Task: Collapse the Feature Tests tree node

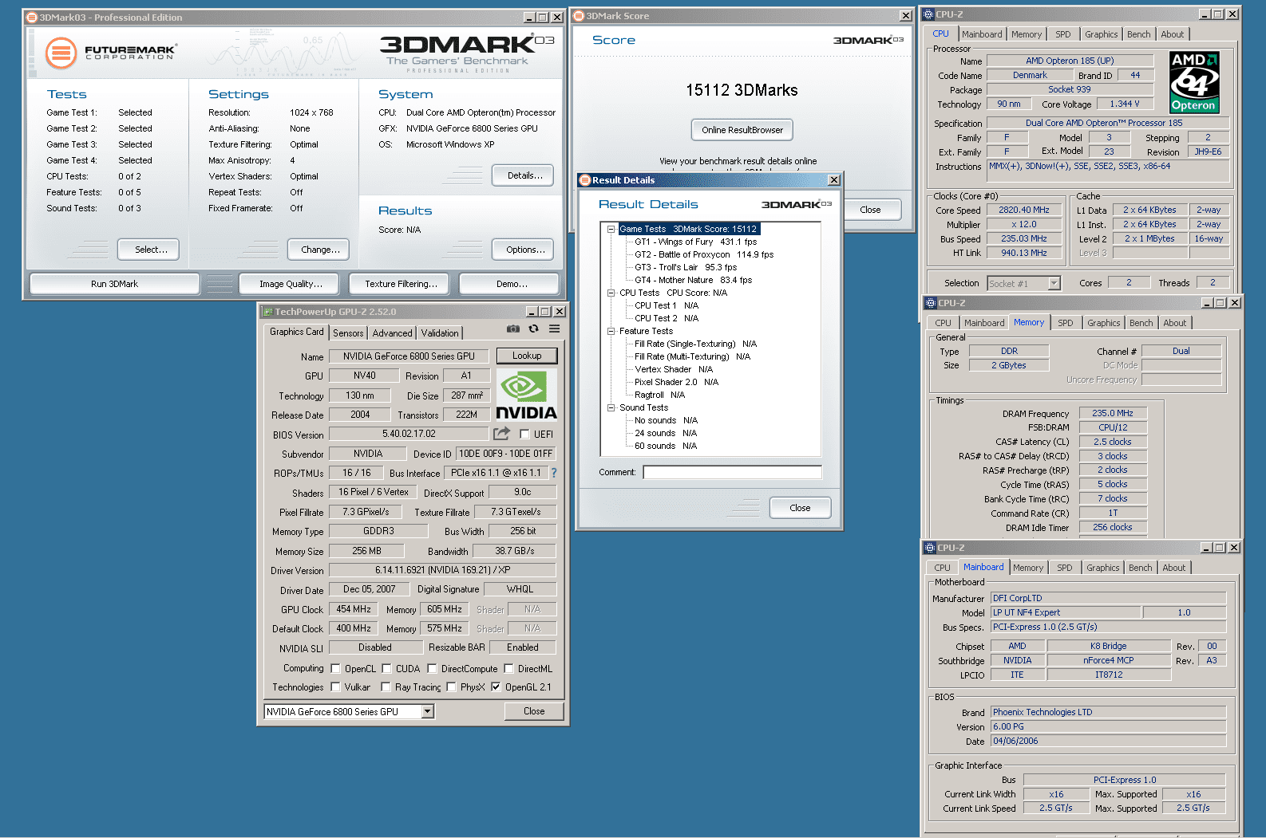Action: click(611, 331)
